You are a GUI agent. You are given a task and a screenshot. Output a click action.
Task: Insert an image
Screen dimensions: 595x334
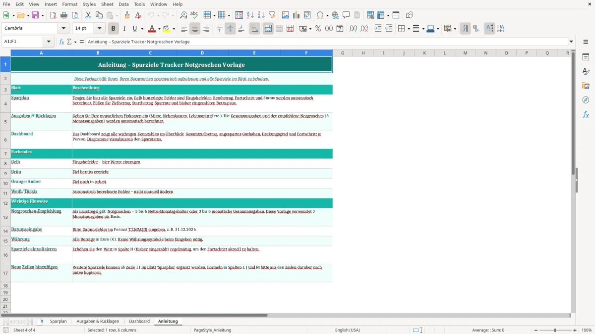[x=286, y=15]
